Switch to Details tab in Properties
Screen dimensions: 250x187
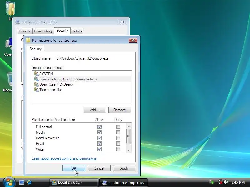(77, 31)
